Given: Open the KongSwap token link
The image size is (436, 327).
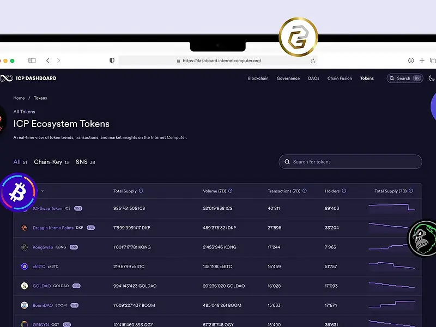Looking at the screenshot, I should (x=43, y=247).
